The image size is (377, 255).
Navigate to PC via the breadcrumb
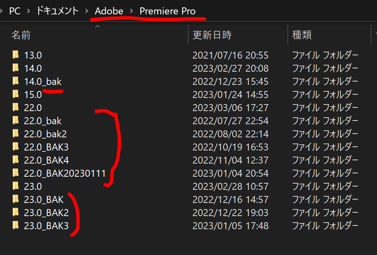coord(14,11)
